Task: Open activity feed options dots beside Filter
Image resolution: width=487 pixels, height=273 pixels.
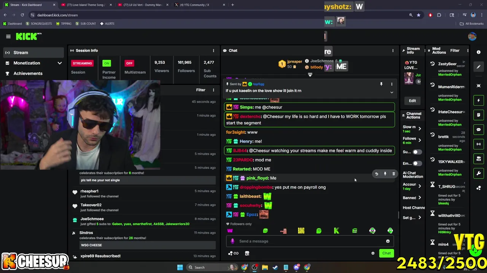Action: pyautogui.click(x=213, y=90)
